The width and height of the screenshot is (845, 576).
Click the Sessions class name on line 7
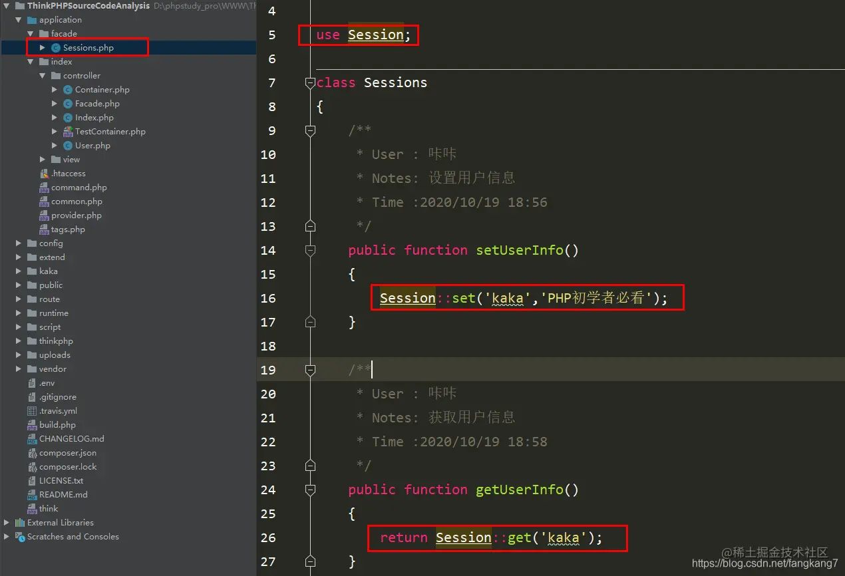[396, 82]
